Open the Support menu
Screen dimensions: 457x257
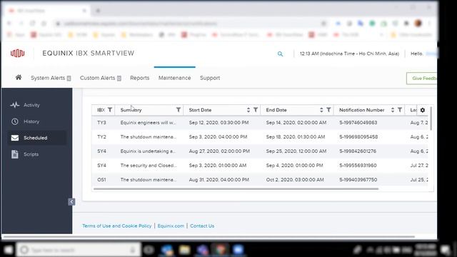(x=210, y=78)
